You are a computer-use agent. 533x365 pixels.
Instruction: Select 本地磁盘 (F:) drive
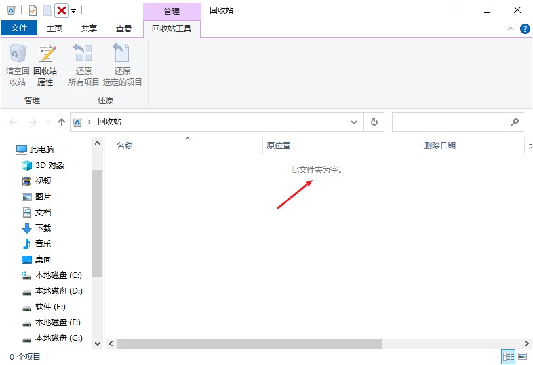pos(51,322)
